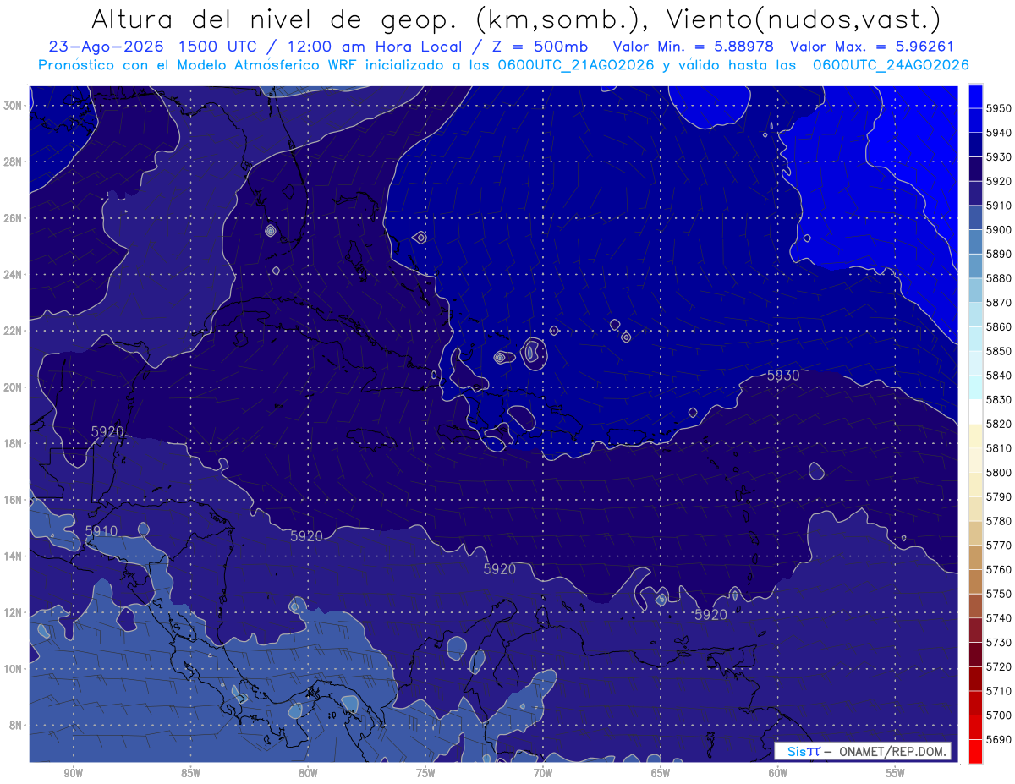The image size is (1015, 784).
Task: Click legend value 5820
Action: click(998, 424)
